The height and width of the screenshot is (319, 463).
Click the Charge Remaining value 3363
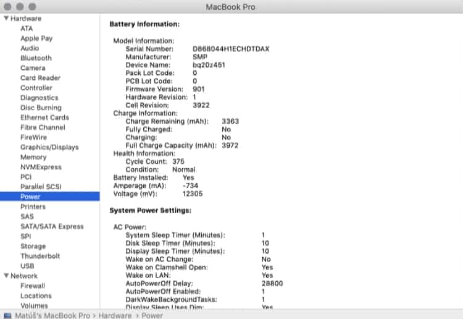click(230, 121)
